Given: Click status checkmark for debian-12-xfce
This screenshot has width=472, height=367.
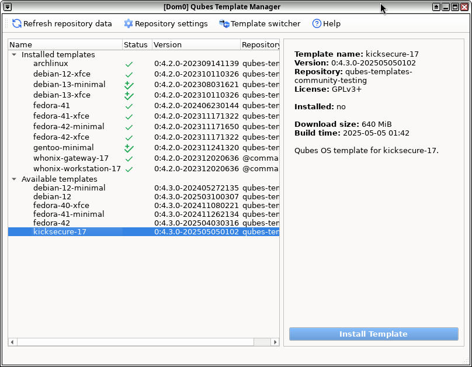Looking at the screenshot, I should (x=129, y=75).
